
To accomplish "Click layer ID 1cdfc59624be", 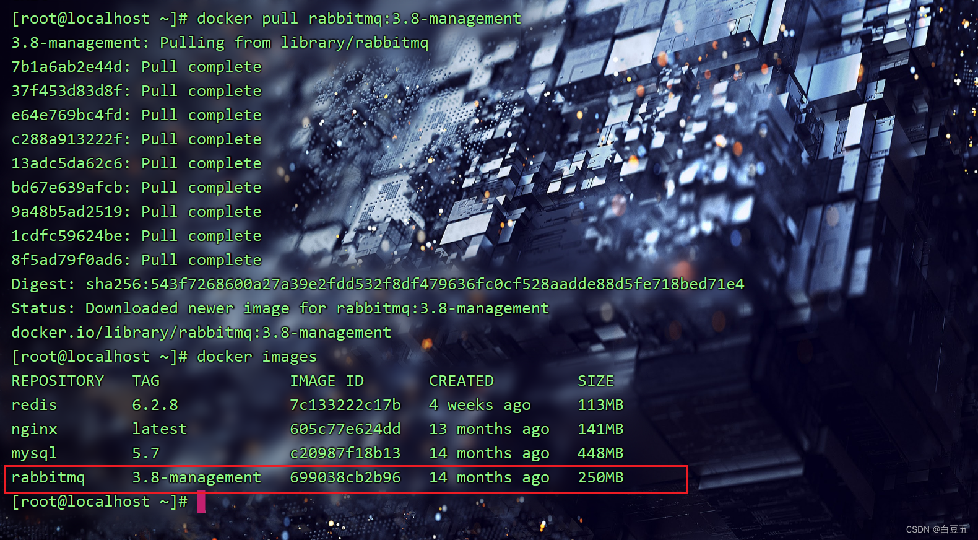I will click(67, 236).
